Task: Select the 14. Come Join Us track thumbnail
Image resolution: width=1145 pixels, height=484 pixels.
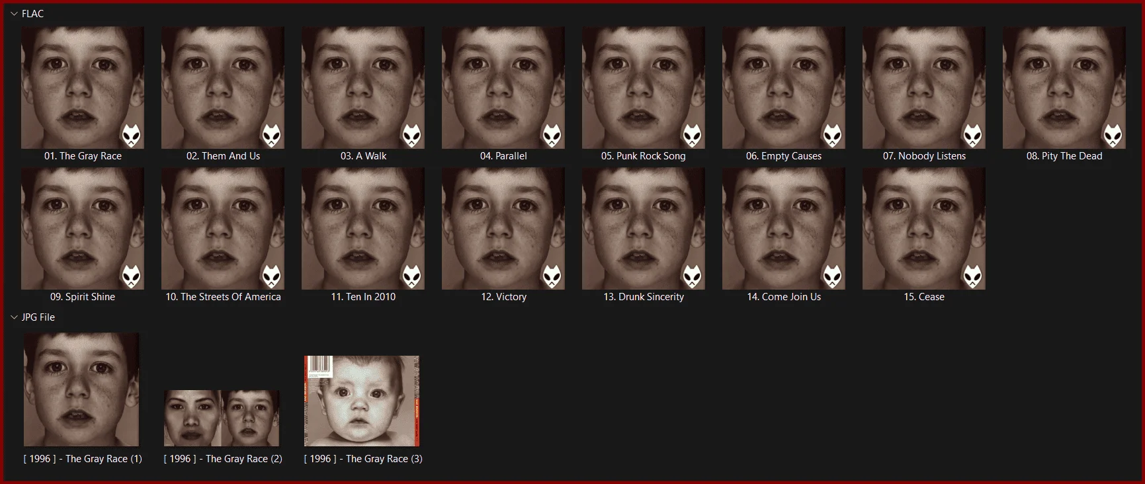Action: click(784, 228)
